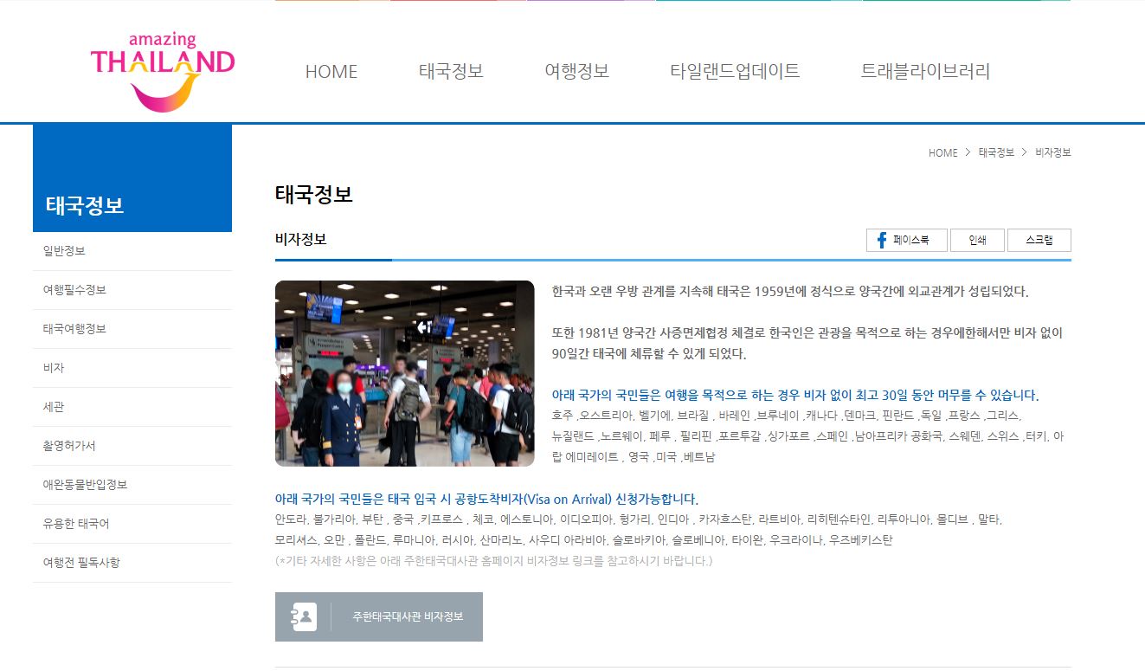Open the 트래블라이브러리 top menu
Screen dimensions: 1145x671
tap(925, 71)
